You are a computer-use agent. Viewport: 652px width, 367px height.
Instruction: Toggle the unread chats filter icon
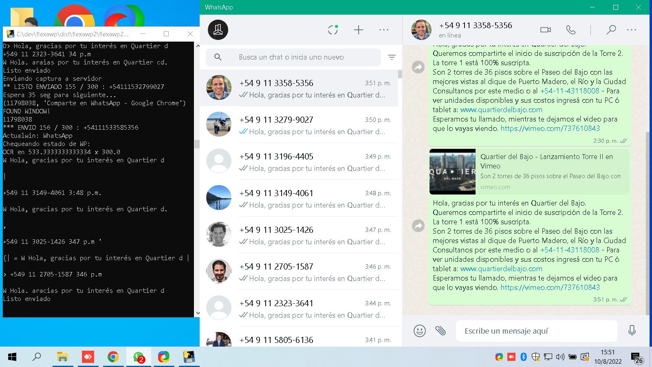pyautogui.click(x=392, y=57)
